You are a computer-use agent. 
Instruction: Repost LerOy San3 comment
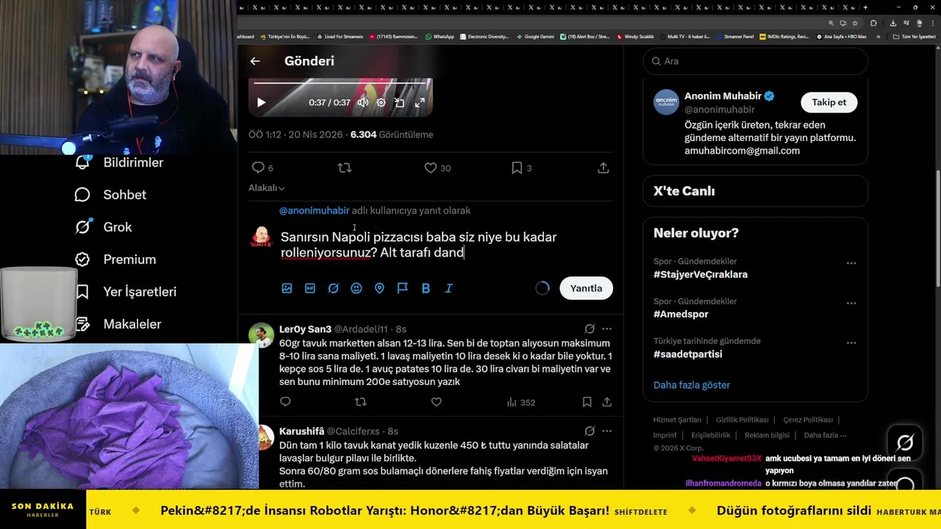click(x=360, y=402)
